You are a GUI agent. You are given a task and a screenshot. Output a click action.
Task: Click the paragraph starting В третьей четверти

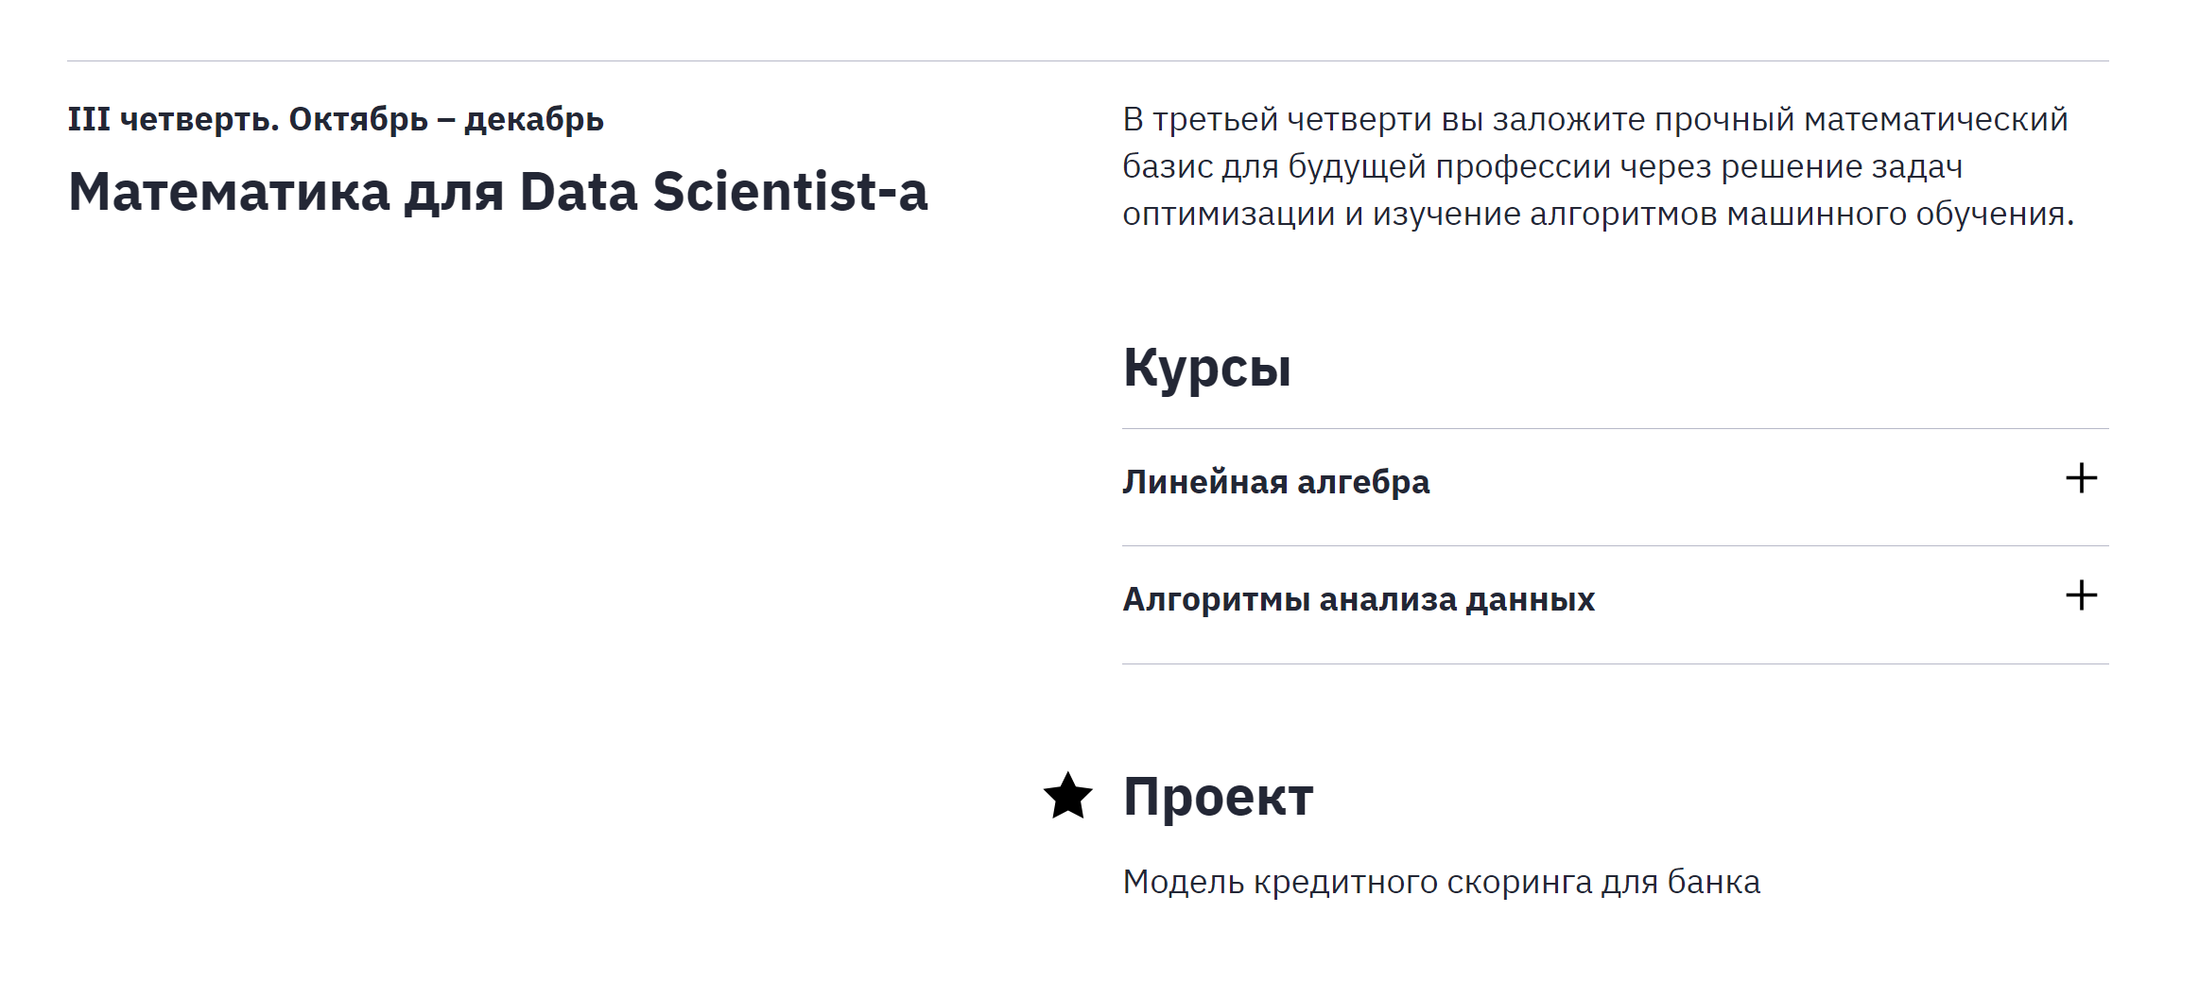[1598, 166]
